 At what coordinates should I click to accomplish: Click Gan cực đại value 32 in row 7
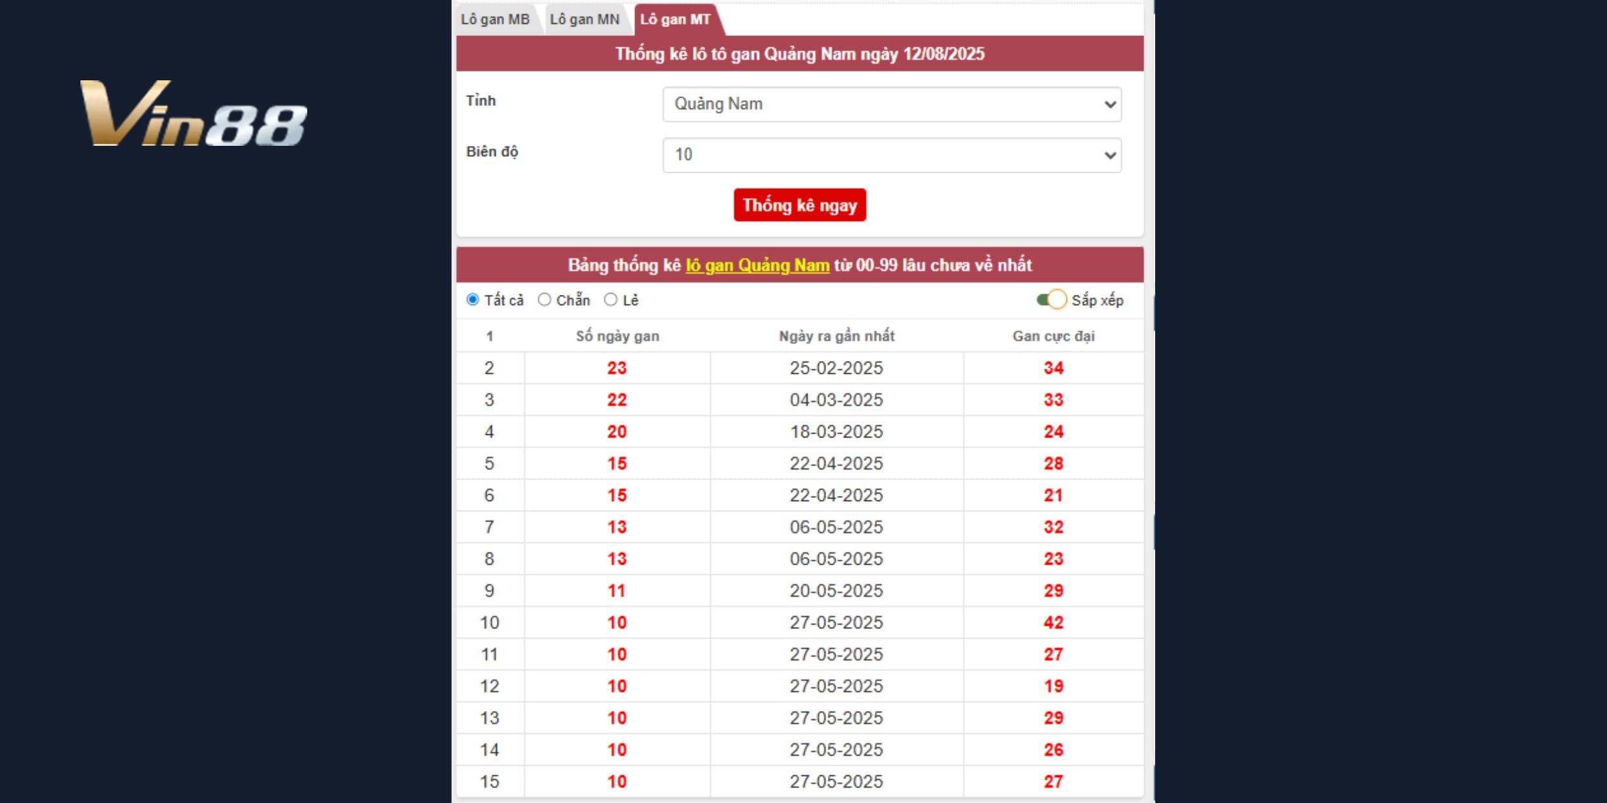point(1054,527)
